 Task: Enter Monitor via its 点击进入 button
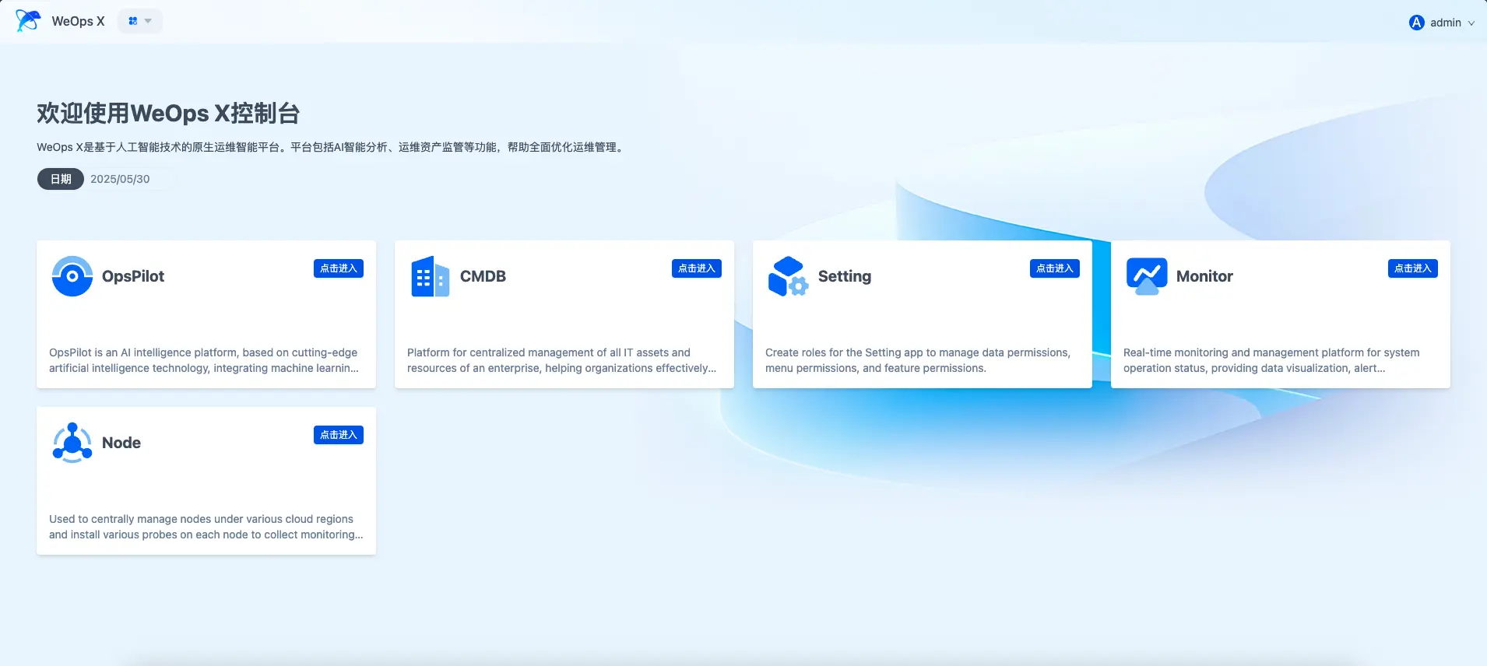pyautogui.click(x=1413, y=268)
